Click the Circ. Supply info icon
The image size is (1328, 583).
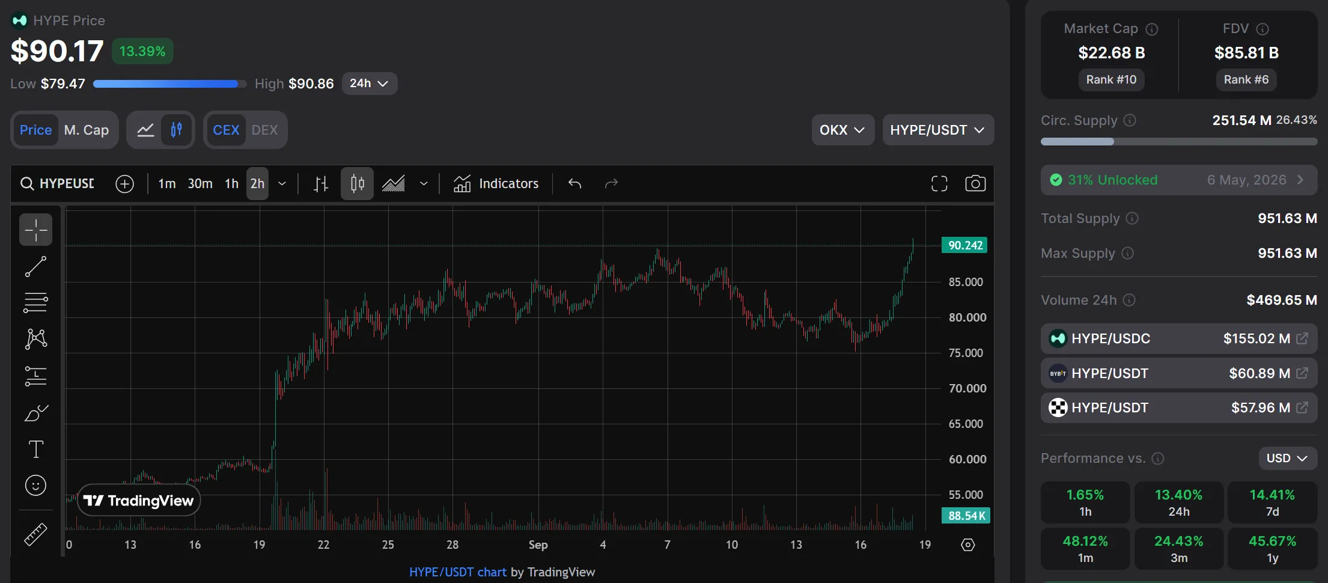[x=1130, y=120]
